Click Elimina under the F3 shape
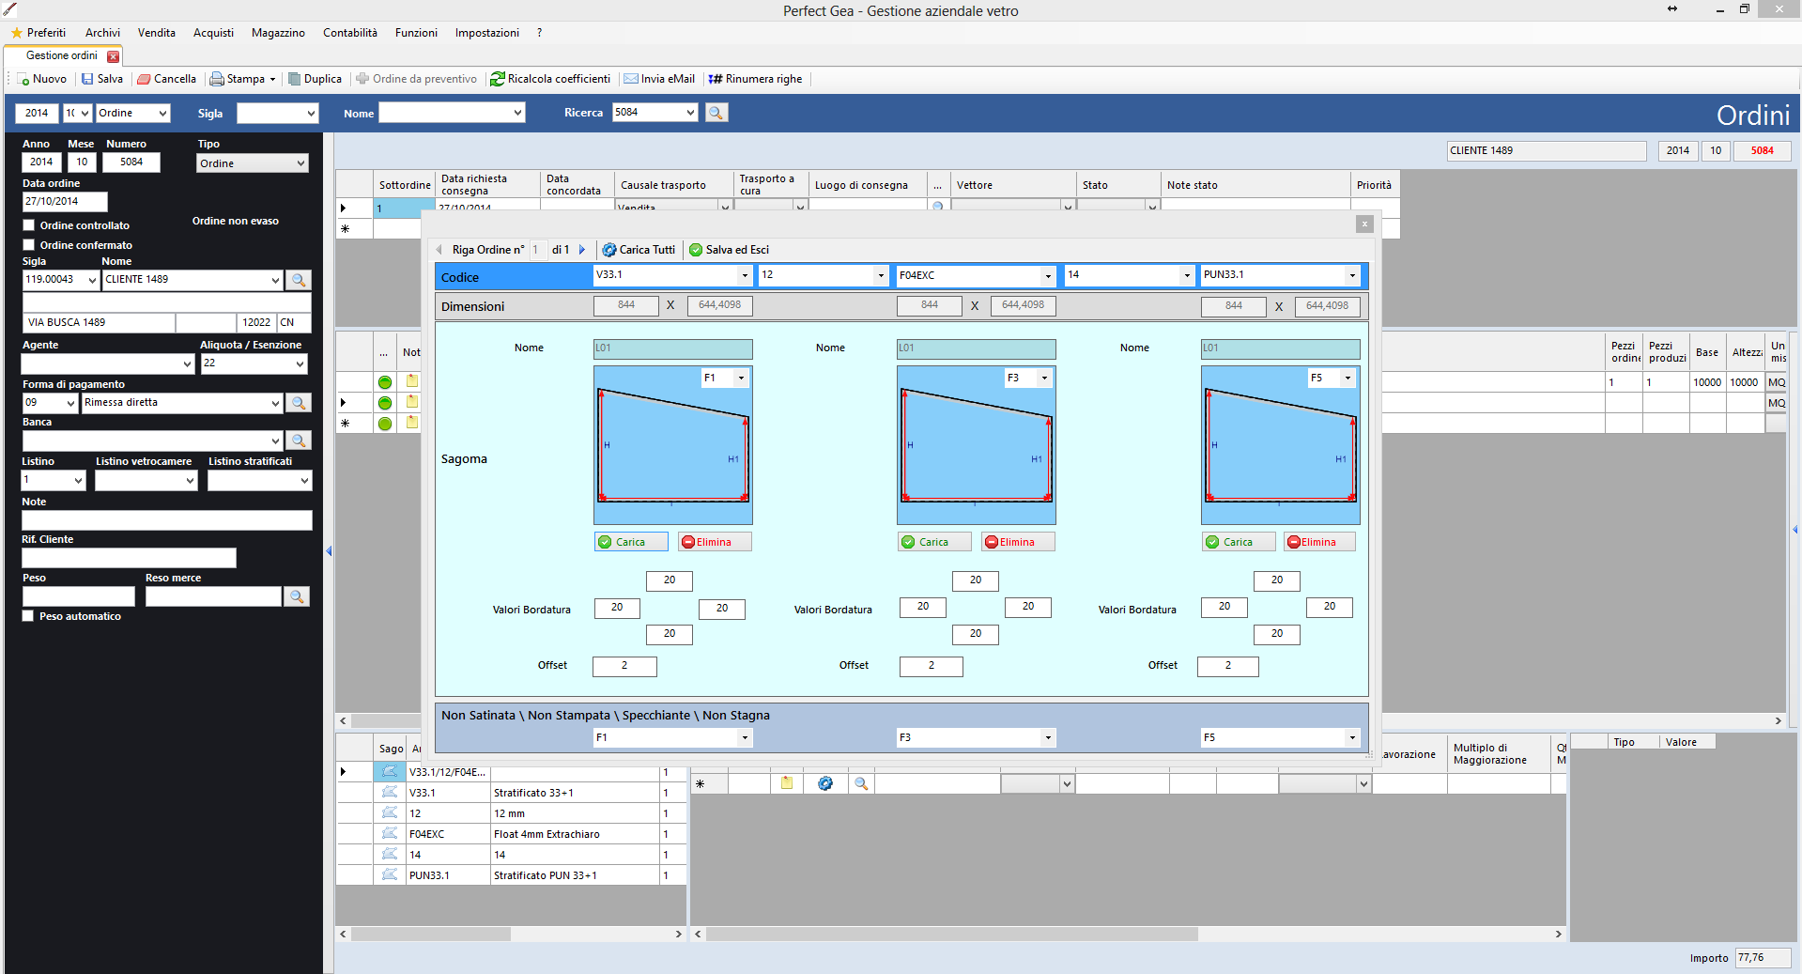This screenshot has height=974, width=1802. (1018, 542)
